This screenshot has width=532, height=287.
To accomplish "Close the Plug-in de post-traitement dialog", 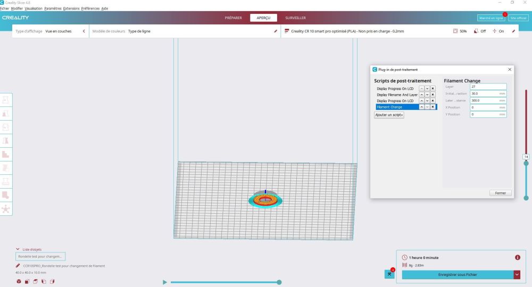I will [x=510, y=70].
